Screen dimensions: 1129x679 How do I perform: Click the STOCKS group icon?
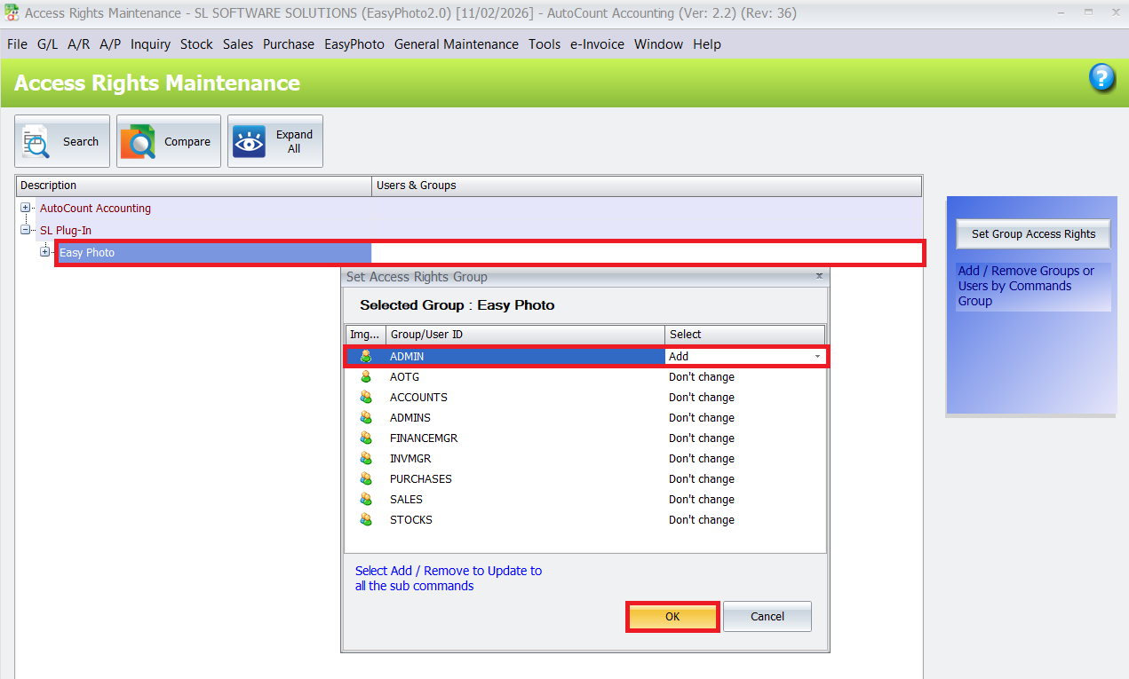[366, 519]
